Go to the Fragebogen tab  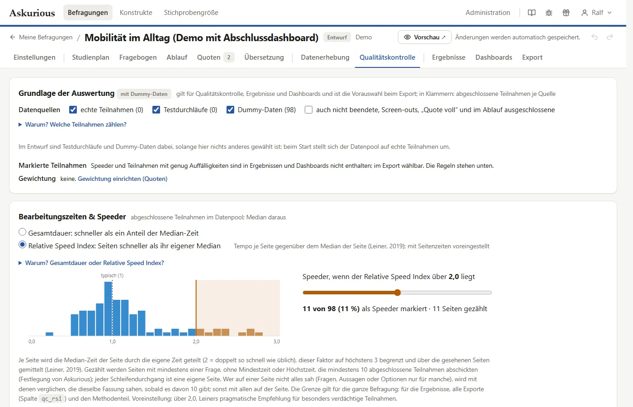click(x=138, y=57)
